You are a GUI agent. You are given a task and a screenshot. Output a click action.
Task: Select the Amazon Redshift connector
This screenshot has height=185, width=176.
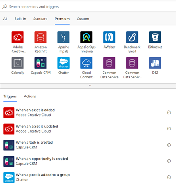(x=41, y=37)
